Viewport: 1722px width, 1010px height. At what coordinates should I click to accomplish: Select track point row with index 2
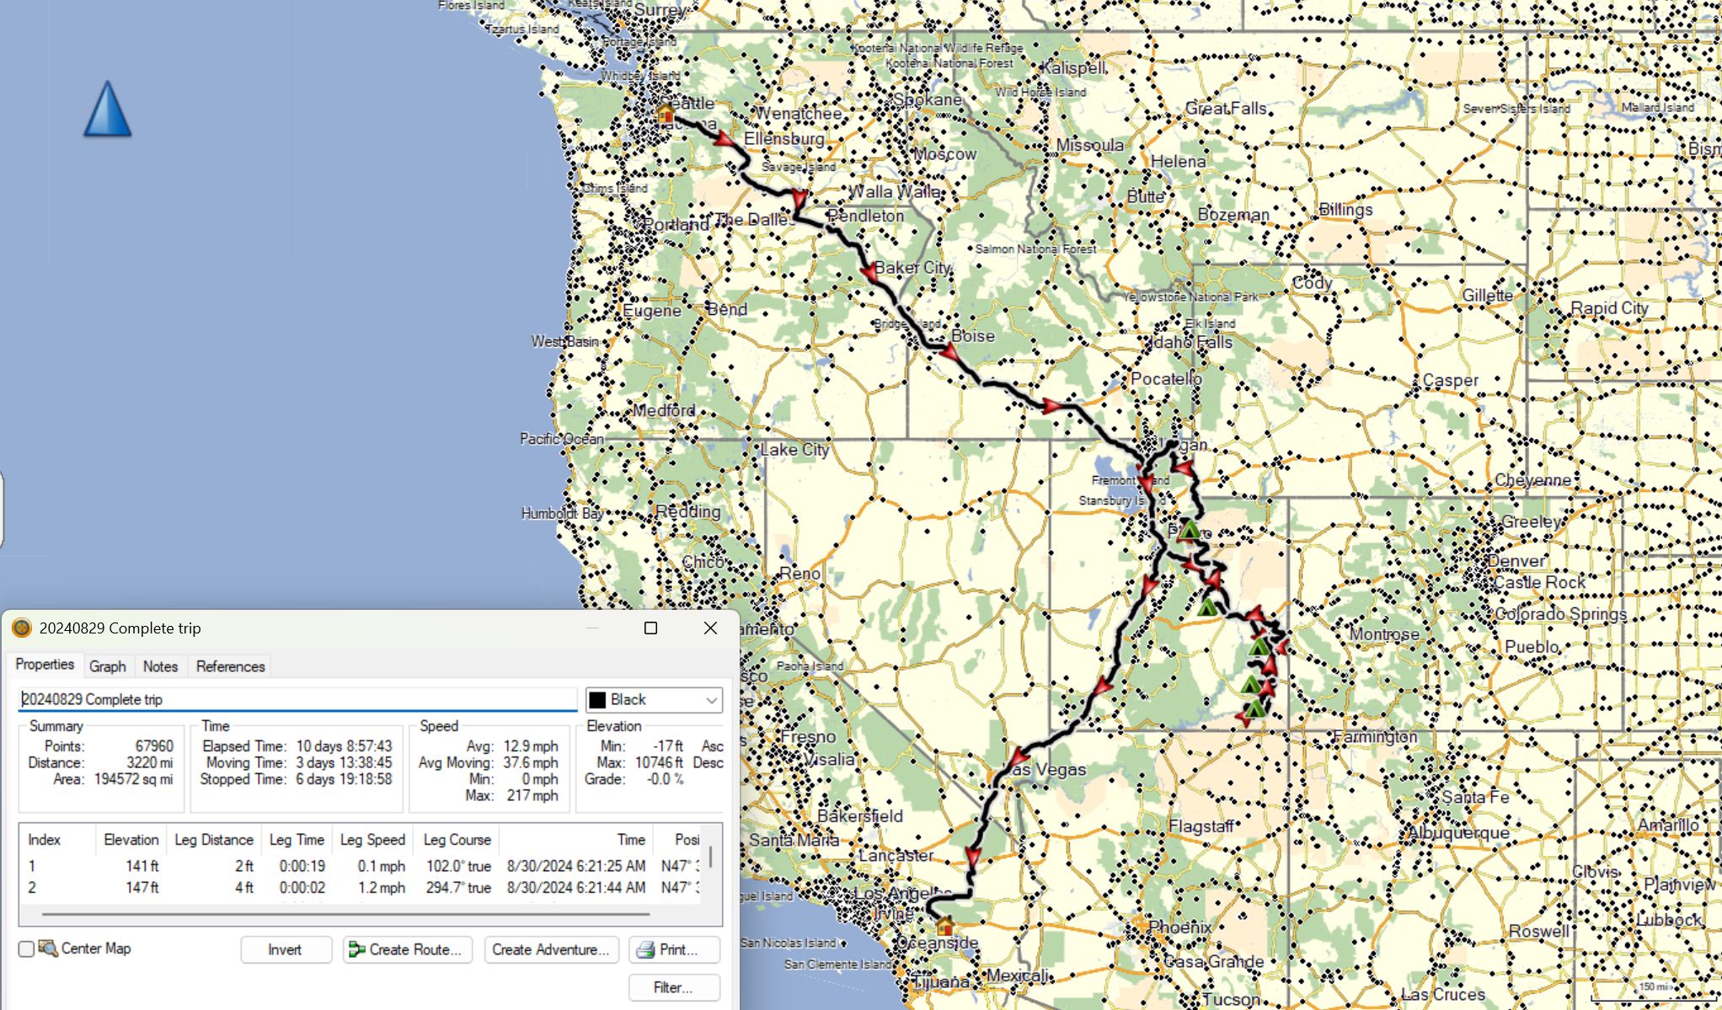point(337,888)
